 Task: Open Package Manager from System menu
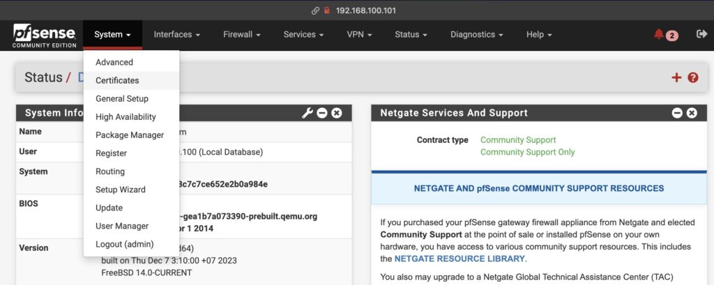[x=131, y=135]
